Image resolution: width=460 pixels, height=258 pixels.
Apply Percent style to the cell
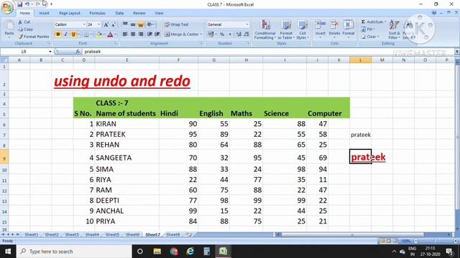222,34
